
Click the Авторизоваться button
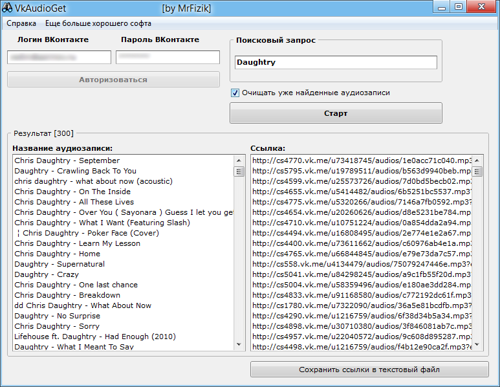[113, 80]
